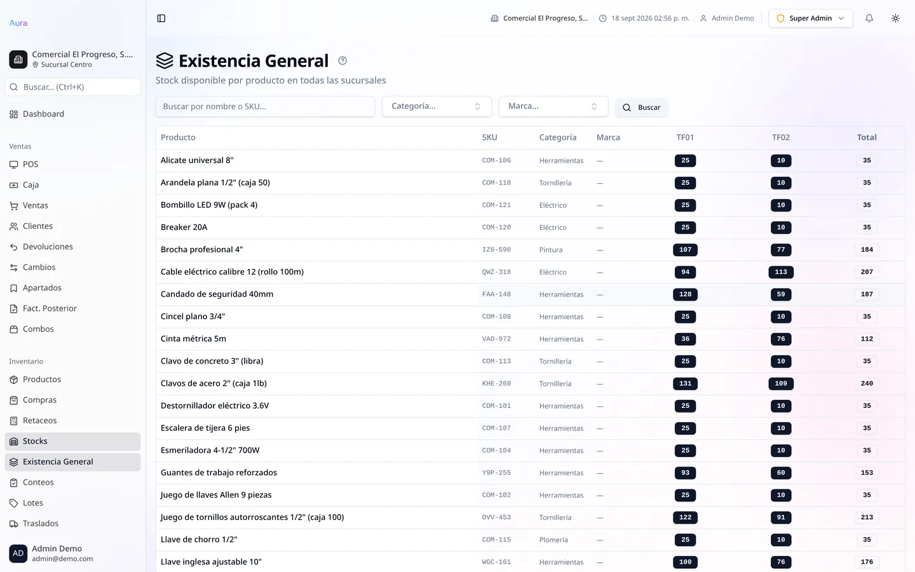Select Candado de seguridad 40mm product
The width and height of the screenshot is (915, 572).
pyautogui.click(x=217, y=294)
